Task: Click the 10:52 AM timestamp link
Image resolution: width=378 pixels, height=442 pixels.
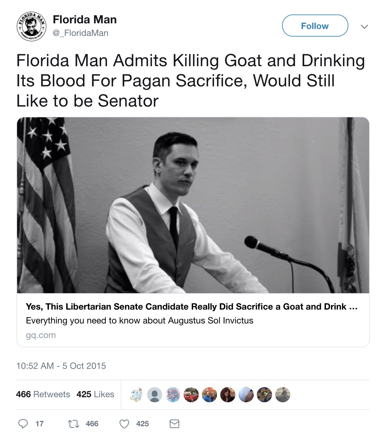Action: click(62, 366)
